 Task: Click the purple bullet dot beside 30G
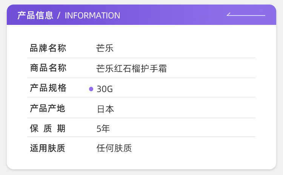91,89
